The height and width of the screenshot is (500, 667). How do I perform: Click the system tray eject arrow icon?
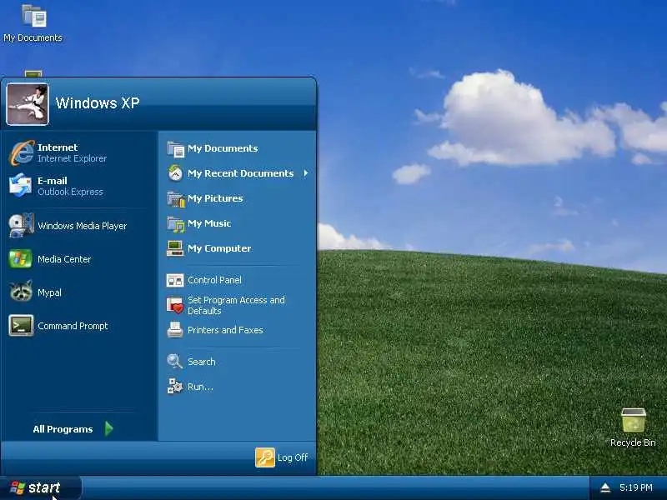pos(605,487)
